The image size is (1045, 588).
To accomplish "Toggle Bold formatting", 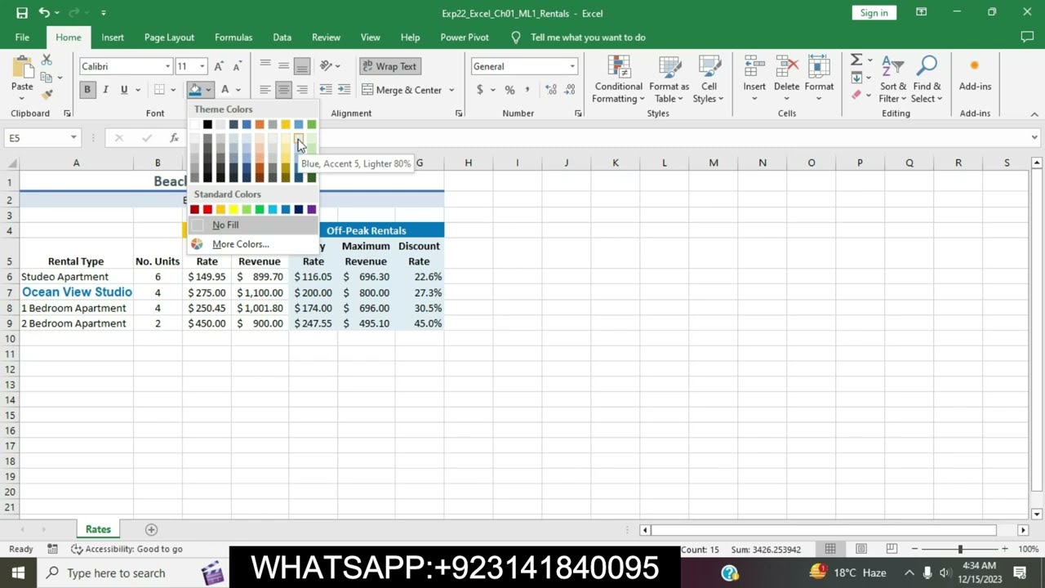I will 87,90.
